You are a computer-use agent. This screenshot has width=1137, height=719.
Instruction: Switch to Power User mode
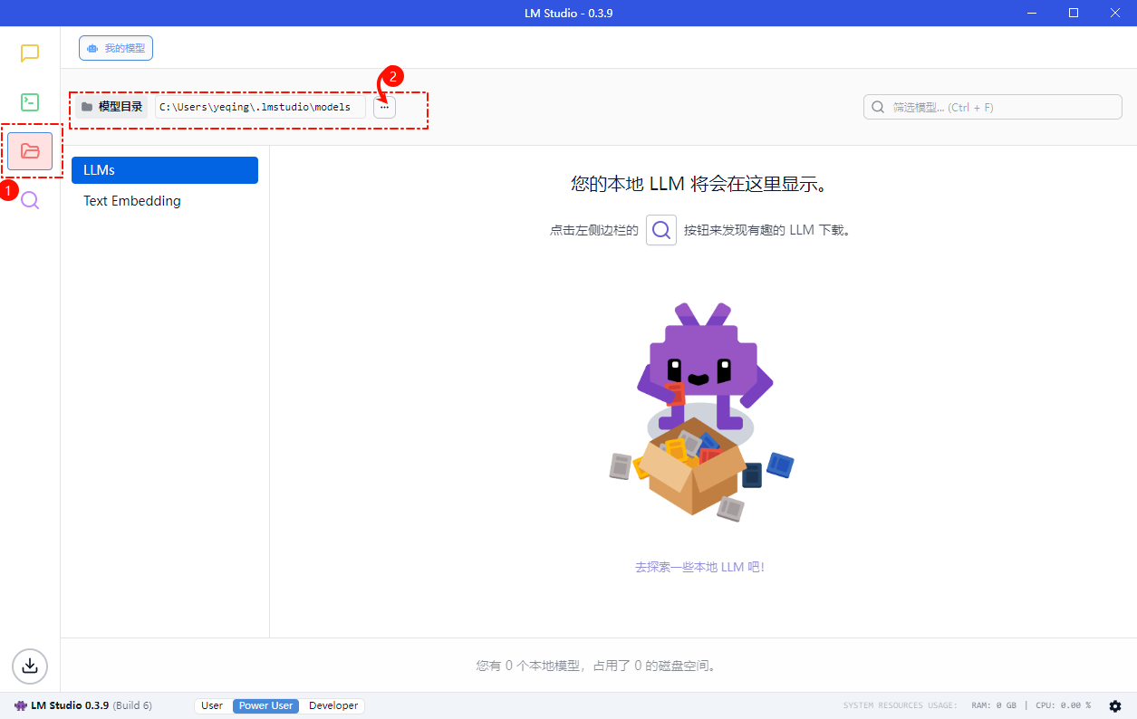[266, 705]
